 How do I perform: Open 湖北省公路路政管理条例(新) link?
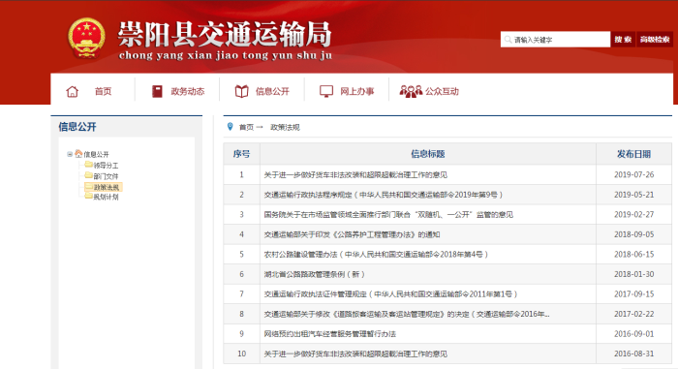(x=315, y=274)
